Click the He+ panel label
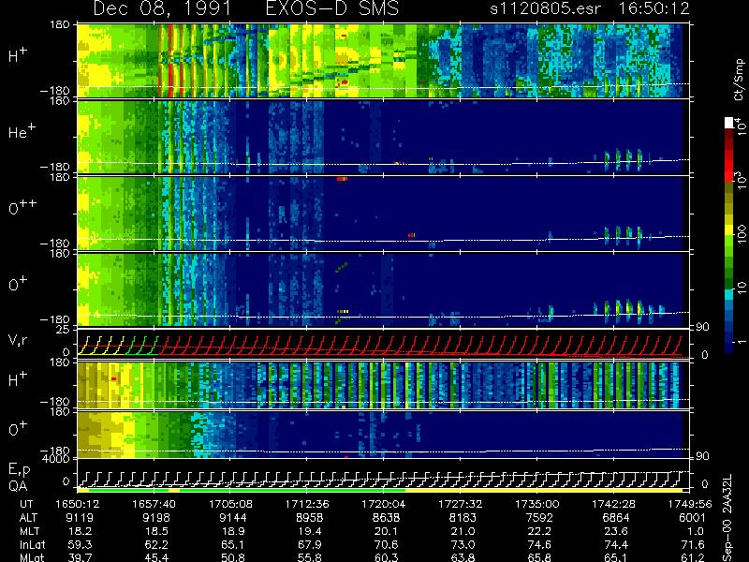Viewport: 749px width, 562px height. click(22, 131)
